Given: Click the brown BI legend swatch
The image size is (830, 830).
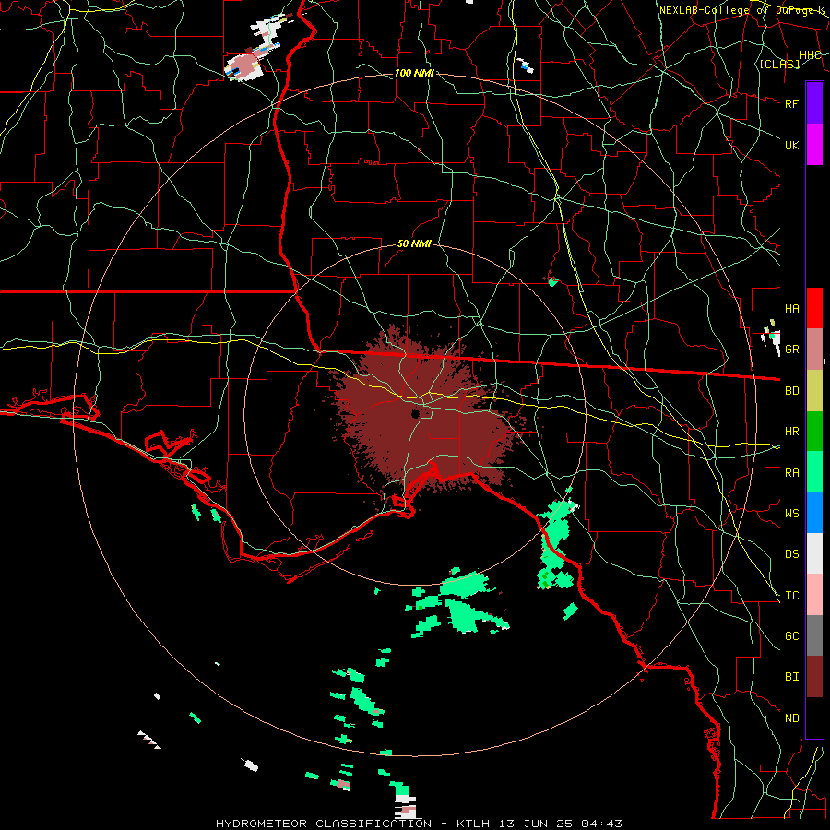Looking at the screenshot, I should [x=814, y=677].
